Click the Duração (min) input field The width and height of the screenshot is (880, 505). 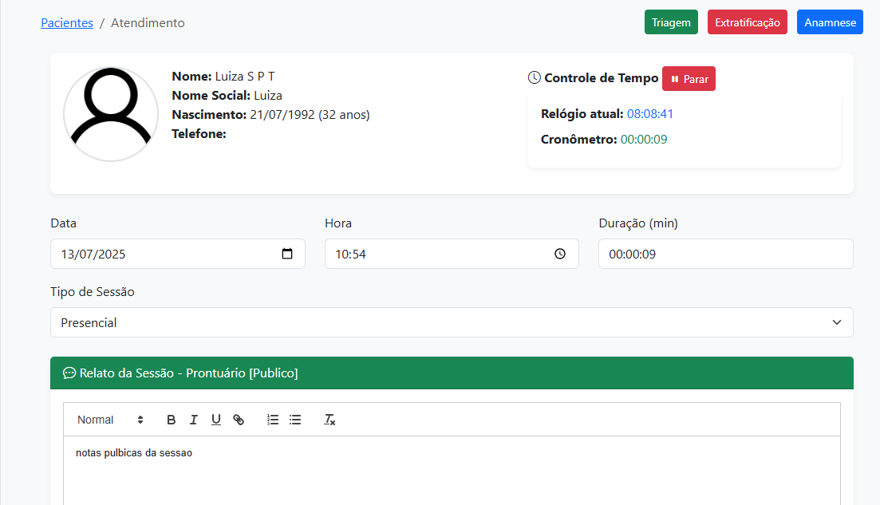pyautogui.click(x=725, y=254)
